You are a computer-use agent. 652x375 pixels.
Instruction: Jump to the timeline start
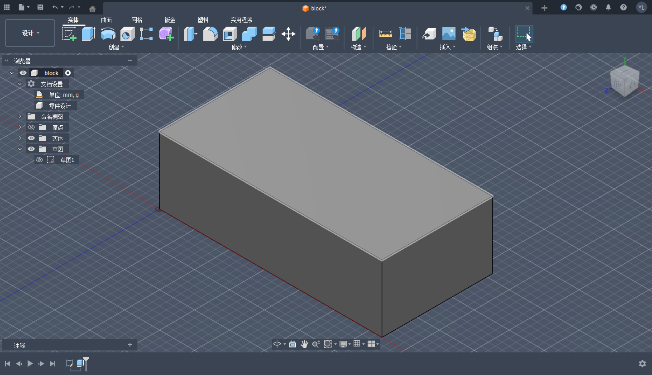[7, 364]
